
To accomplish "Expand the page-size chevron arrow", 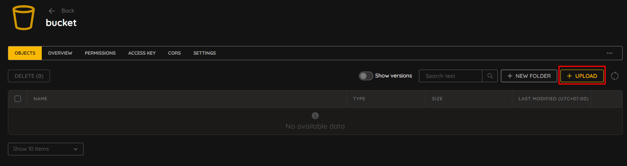I will point(76,149).
